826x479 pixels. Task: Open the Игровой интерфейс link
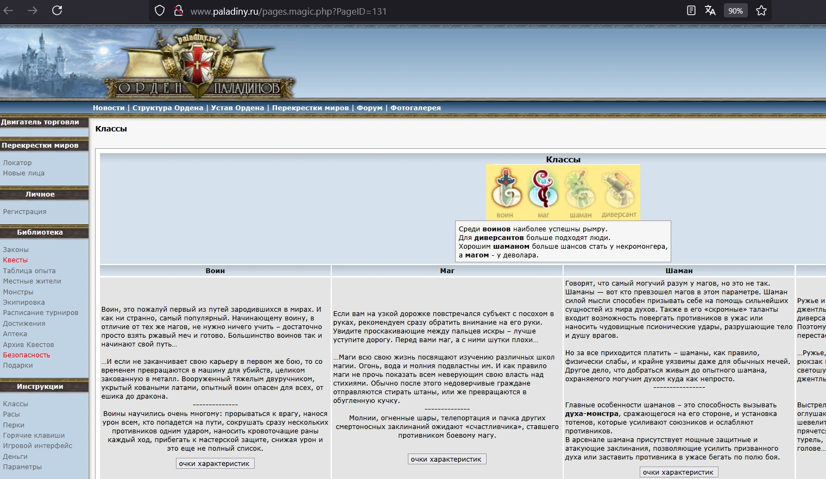tap(37, 446)
